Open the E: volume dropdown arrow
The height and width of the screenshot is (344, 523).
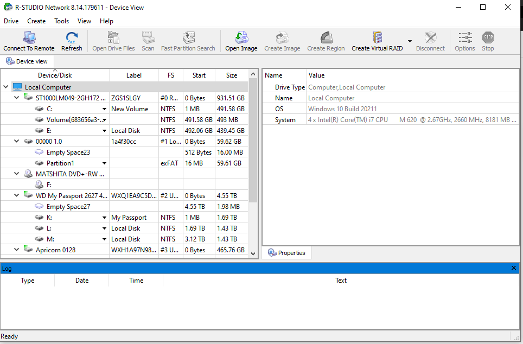104,131
